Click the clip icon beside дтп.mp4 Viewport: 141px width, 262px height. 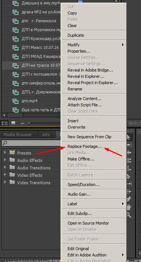point(16,101)
